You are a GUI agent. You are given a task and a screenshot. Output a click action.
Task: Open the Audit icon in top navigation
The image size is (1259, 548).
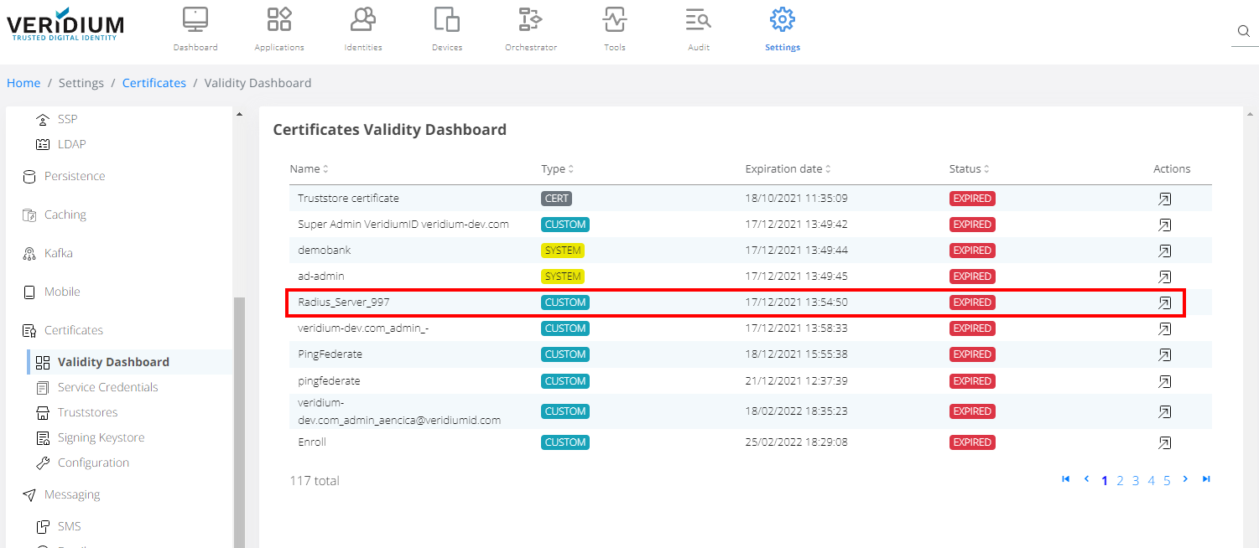click(699, 19)
